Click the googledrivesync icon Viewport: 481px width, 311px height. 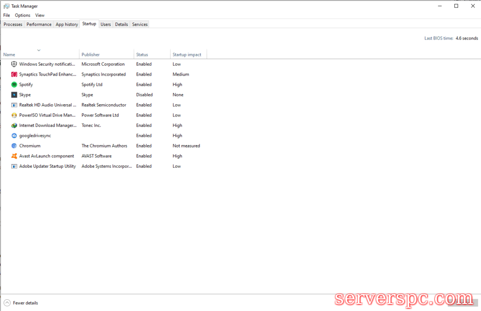pos(14,136)
